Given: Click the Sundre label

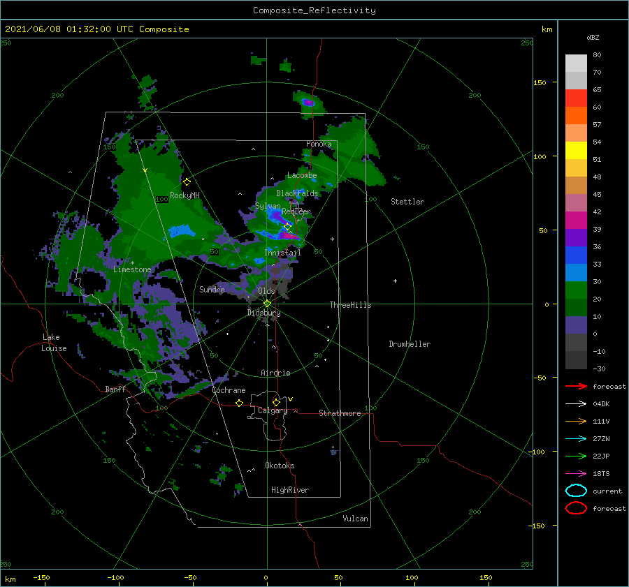Looking at the screenshot, I should 212,289.
